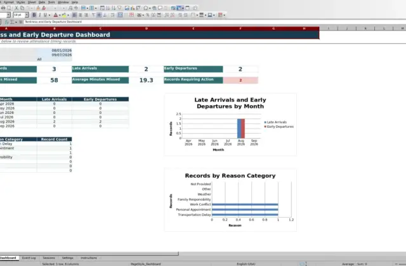The width and height of the screenshot is (406, 266).
Task: Toggle the AutoFilter funnel icon
Action: click(x=119, y=8)
